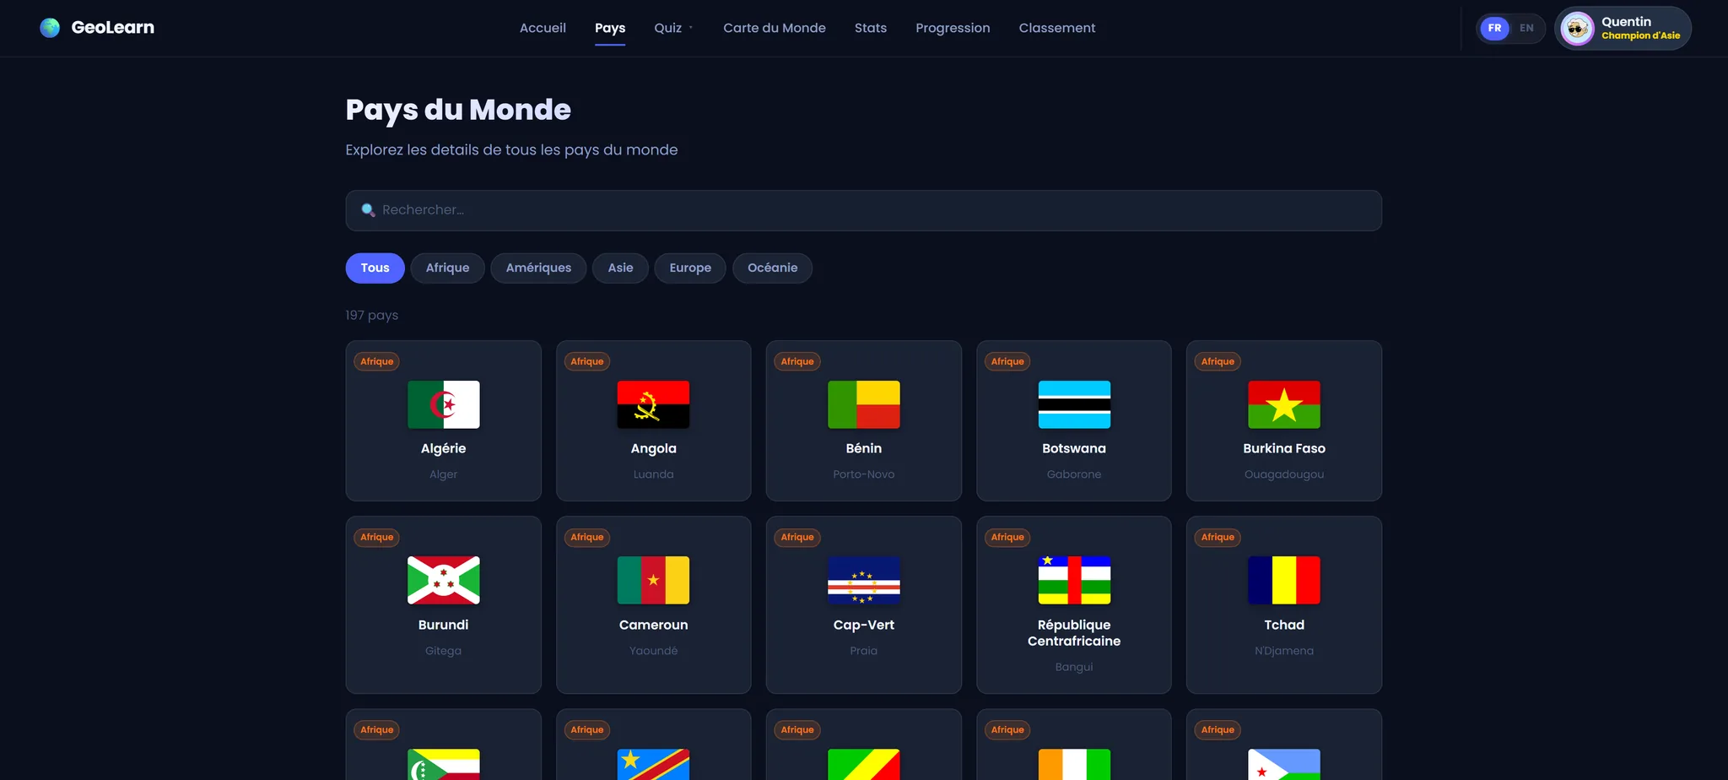Screen dimensions: 1728x780
Task: Open the Angola flag
Action: [654, 404]
